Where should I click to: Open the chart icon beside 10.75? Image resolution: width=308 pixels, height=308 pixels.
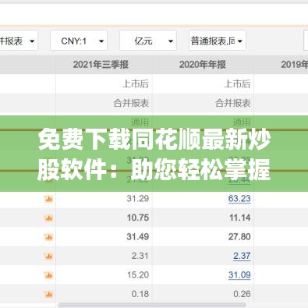pyautogui.click(x=48, y=218)
